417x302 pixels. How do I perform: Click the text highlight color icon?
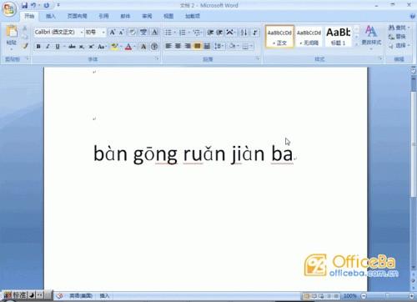[x=114, y=47]
